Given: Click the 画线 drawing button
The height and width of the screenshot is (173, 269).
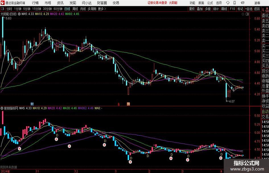Looking at the screenshot, I should point(224,9).
